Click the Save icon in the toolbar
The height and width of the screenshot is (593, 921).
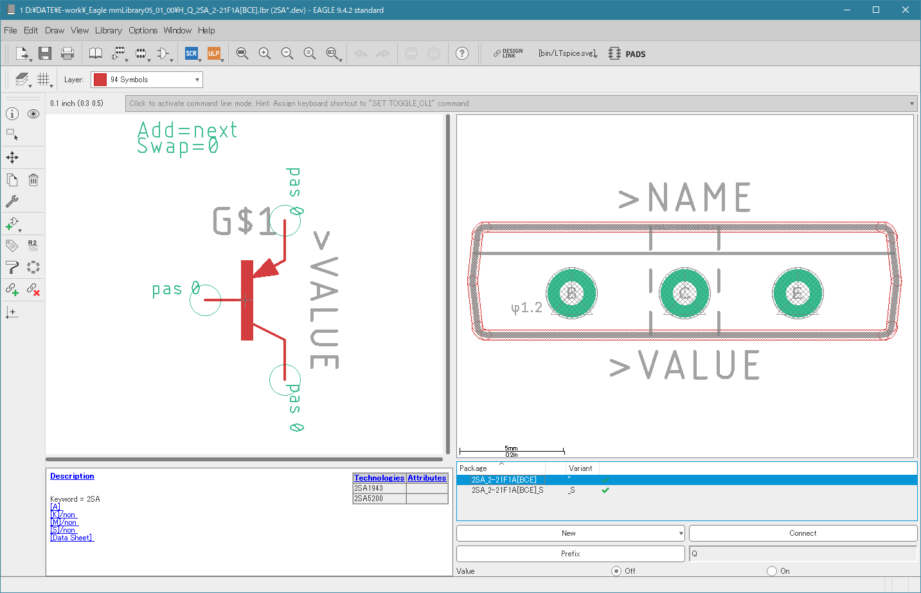44,53
